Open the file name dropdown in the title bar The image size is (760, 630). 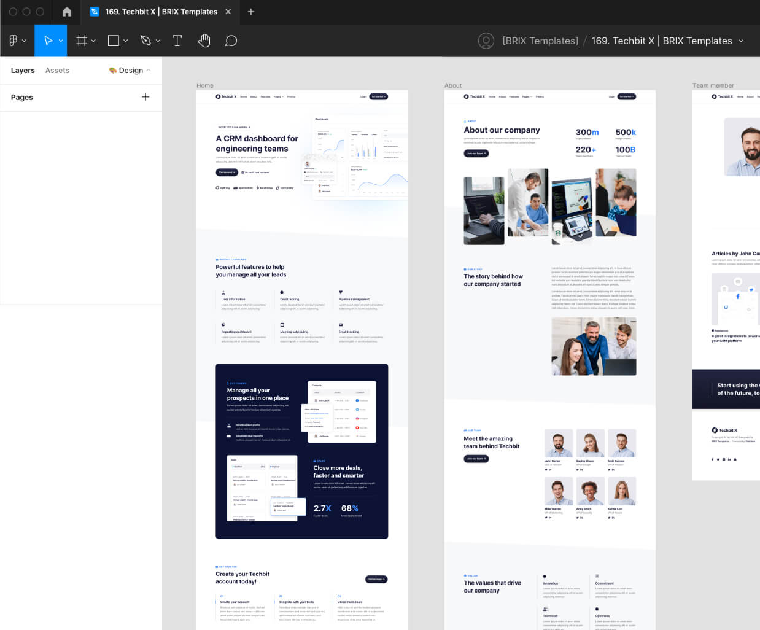tap(742, 41)
